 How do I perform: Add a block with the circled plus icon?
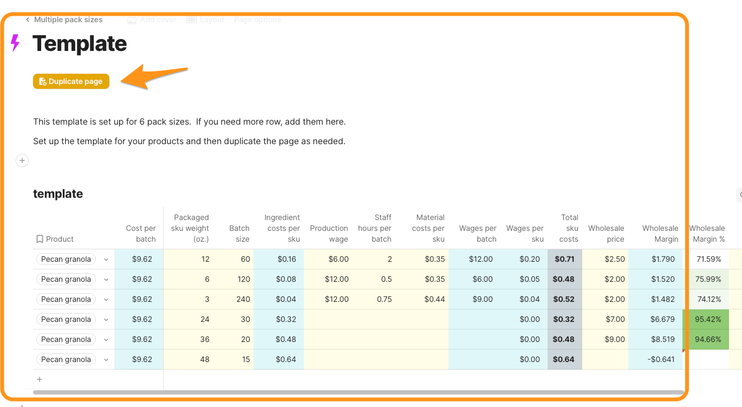22,160
